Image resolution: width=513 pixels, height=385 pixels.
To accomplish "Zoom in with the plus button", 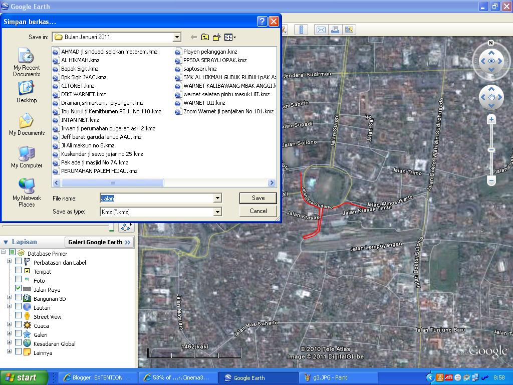I will click(x=491, y=119).
